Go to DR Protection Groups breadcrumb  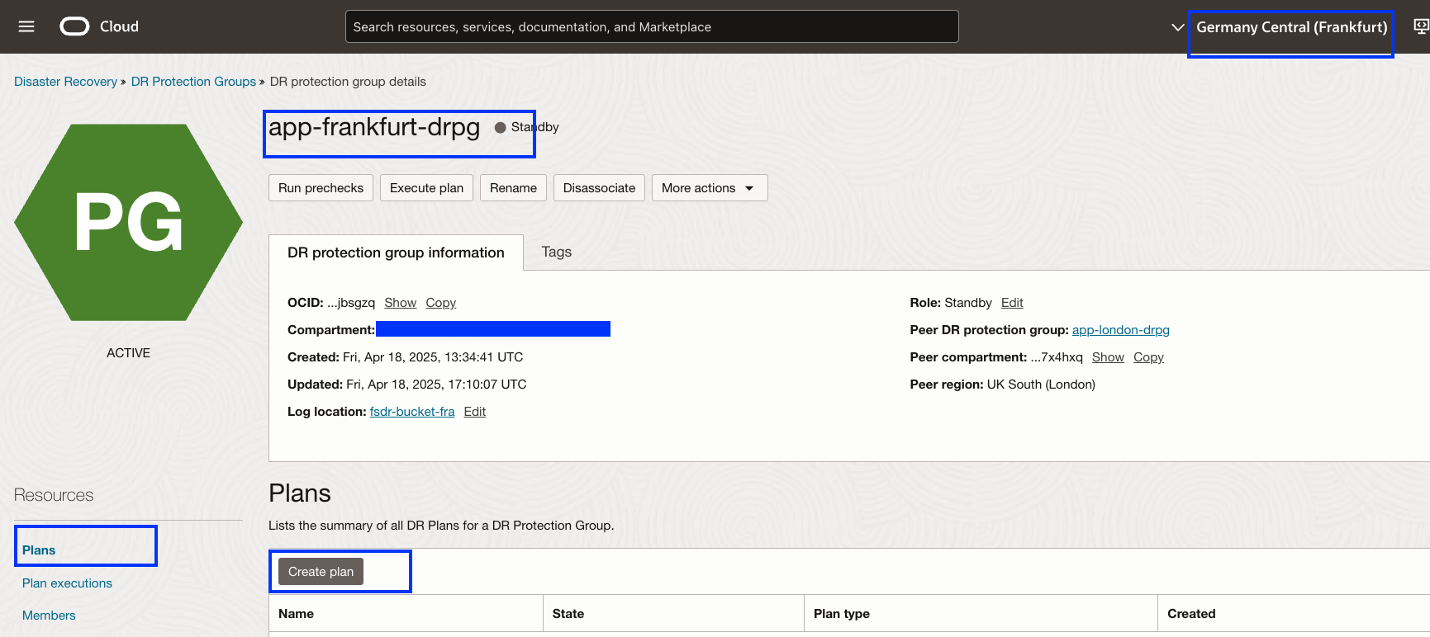pos(193,82)
